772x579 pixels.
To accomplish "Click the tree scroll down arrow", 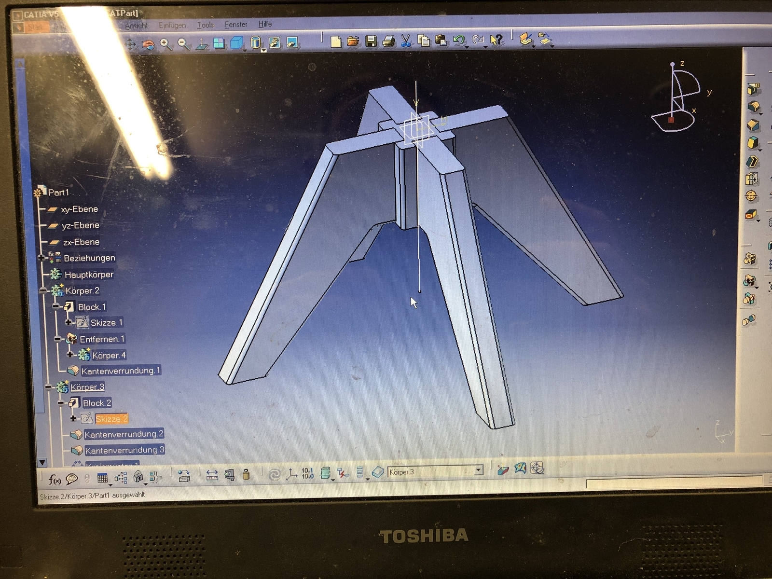I will pyautogui.click(x=42, y=462).
